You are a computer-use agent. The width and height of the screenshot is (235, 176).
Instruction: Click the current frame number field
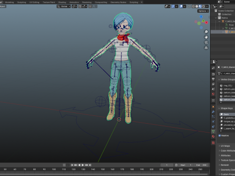pyautogui.click(x=167, y=165)
